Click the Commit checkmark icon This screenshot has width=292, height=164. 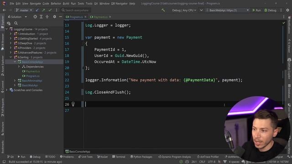(x=50, y=10)
